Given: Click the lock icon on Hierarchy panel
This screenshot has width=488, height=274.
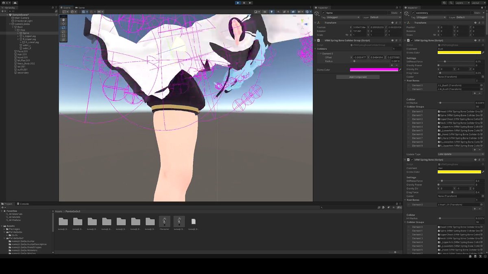Looking at the screenshot, I should (x=53, y=7).
